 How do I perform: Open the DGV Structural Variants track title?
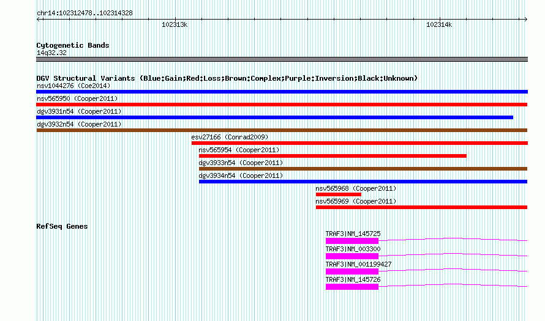[227, 78]
